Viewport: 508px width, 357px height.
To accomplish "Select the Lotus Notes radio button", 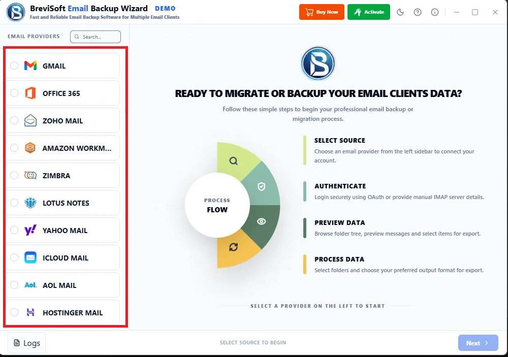I will [x=14, y=203].
